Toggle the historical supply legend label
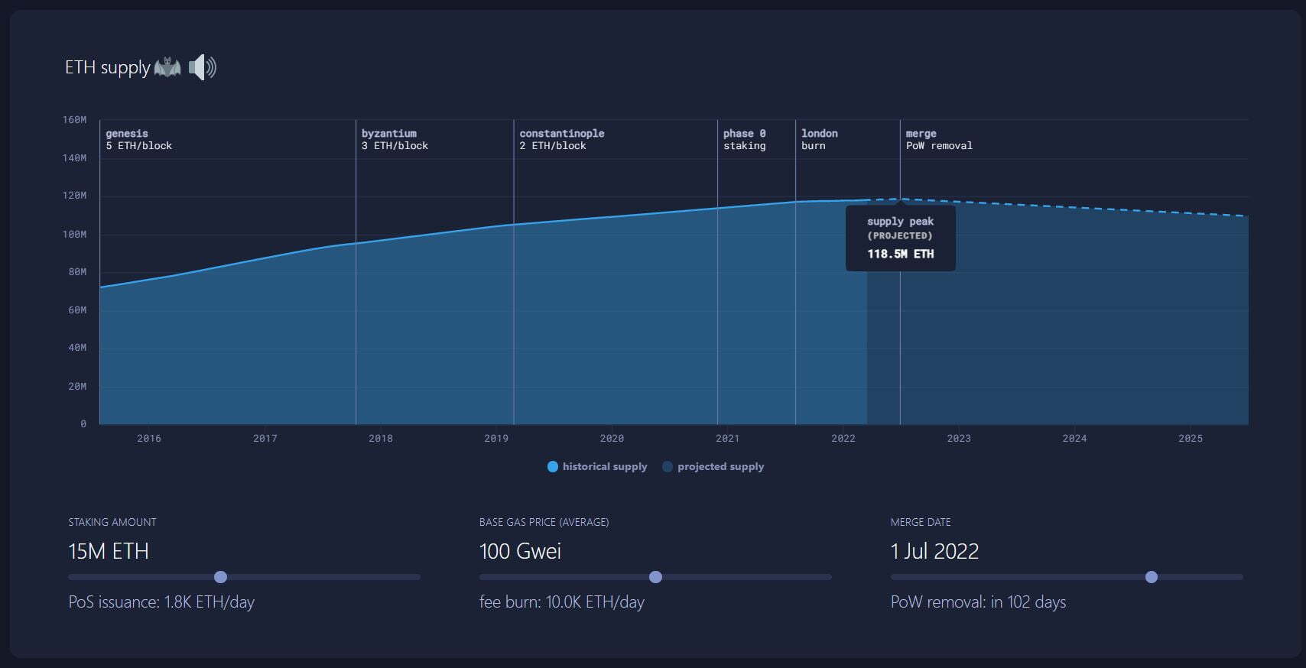 click(605, 467)
